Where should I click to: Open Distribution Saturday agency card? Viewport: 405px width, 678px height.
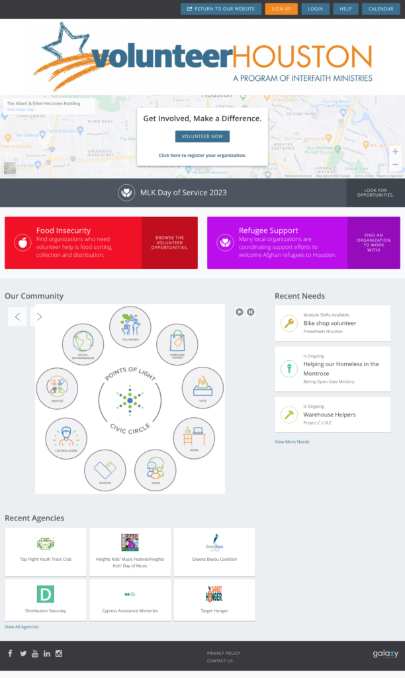tap(46, 600)
